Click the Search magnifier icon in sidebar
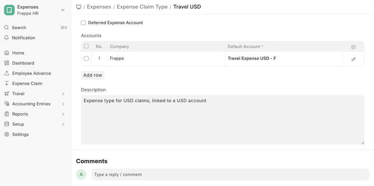Screen dimensions: 374x186 (7, 28)
